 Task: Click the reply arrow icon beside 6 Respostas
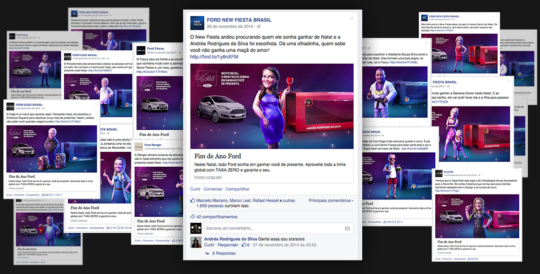coord(207,253)
